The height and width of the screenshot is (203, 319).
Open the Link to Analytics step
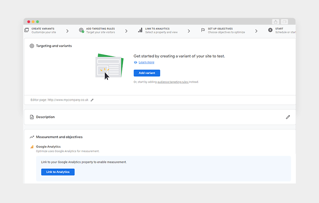click(158, 30)
